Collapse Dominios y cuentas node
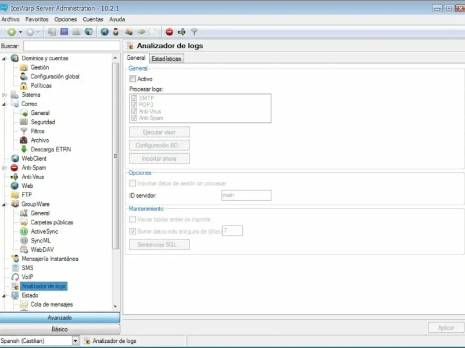This screenshot has width=465, height=348. point(4,59)
